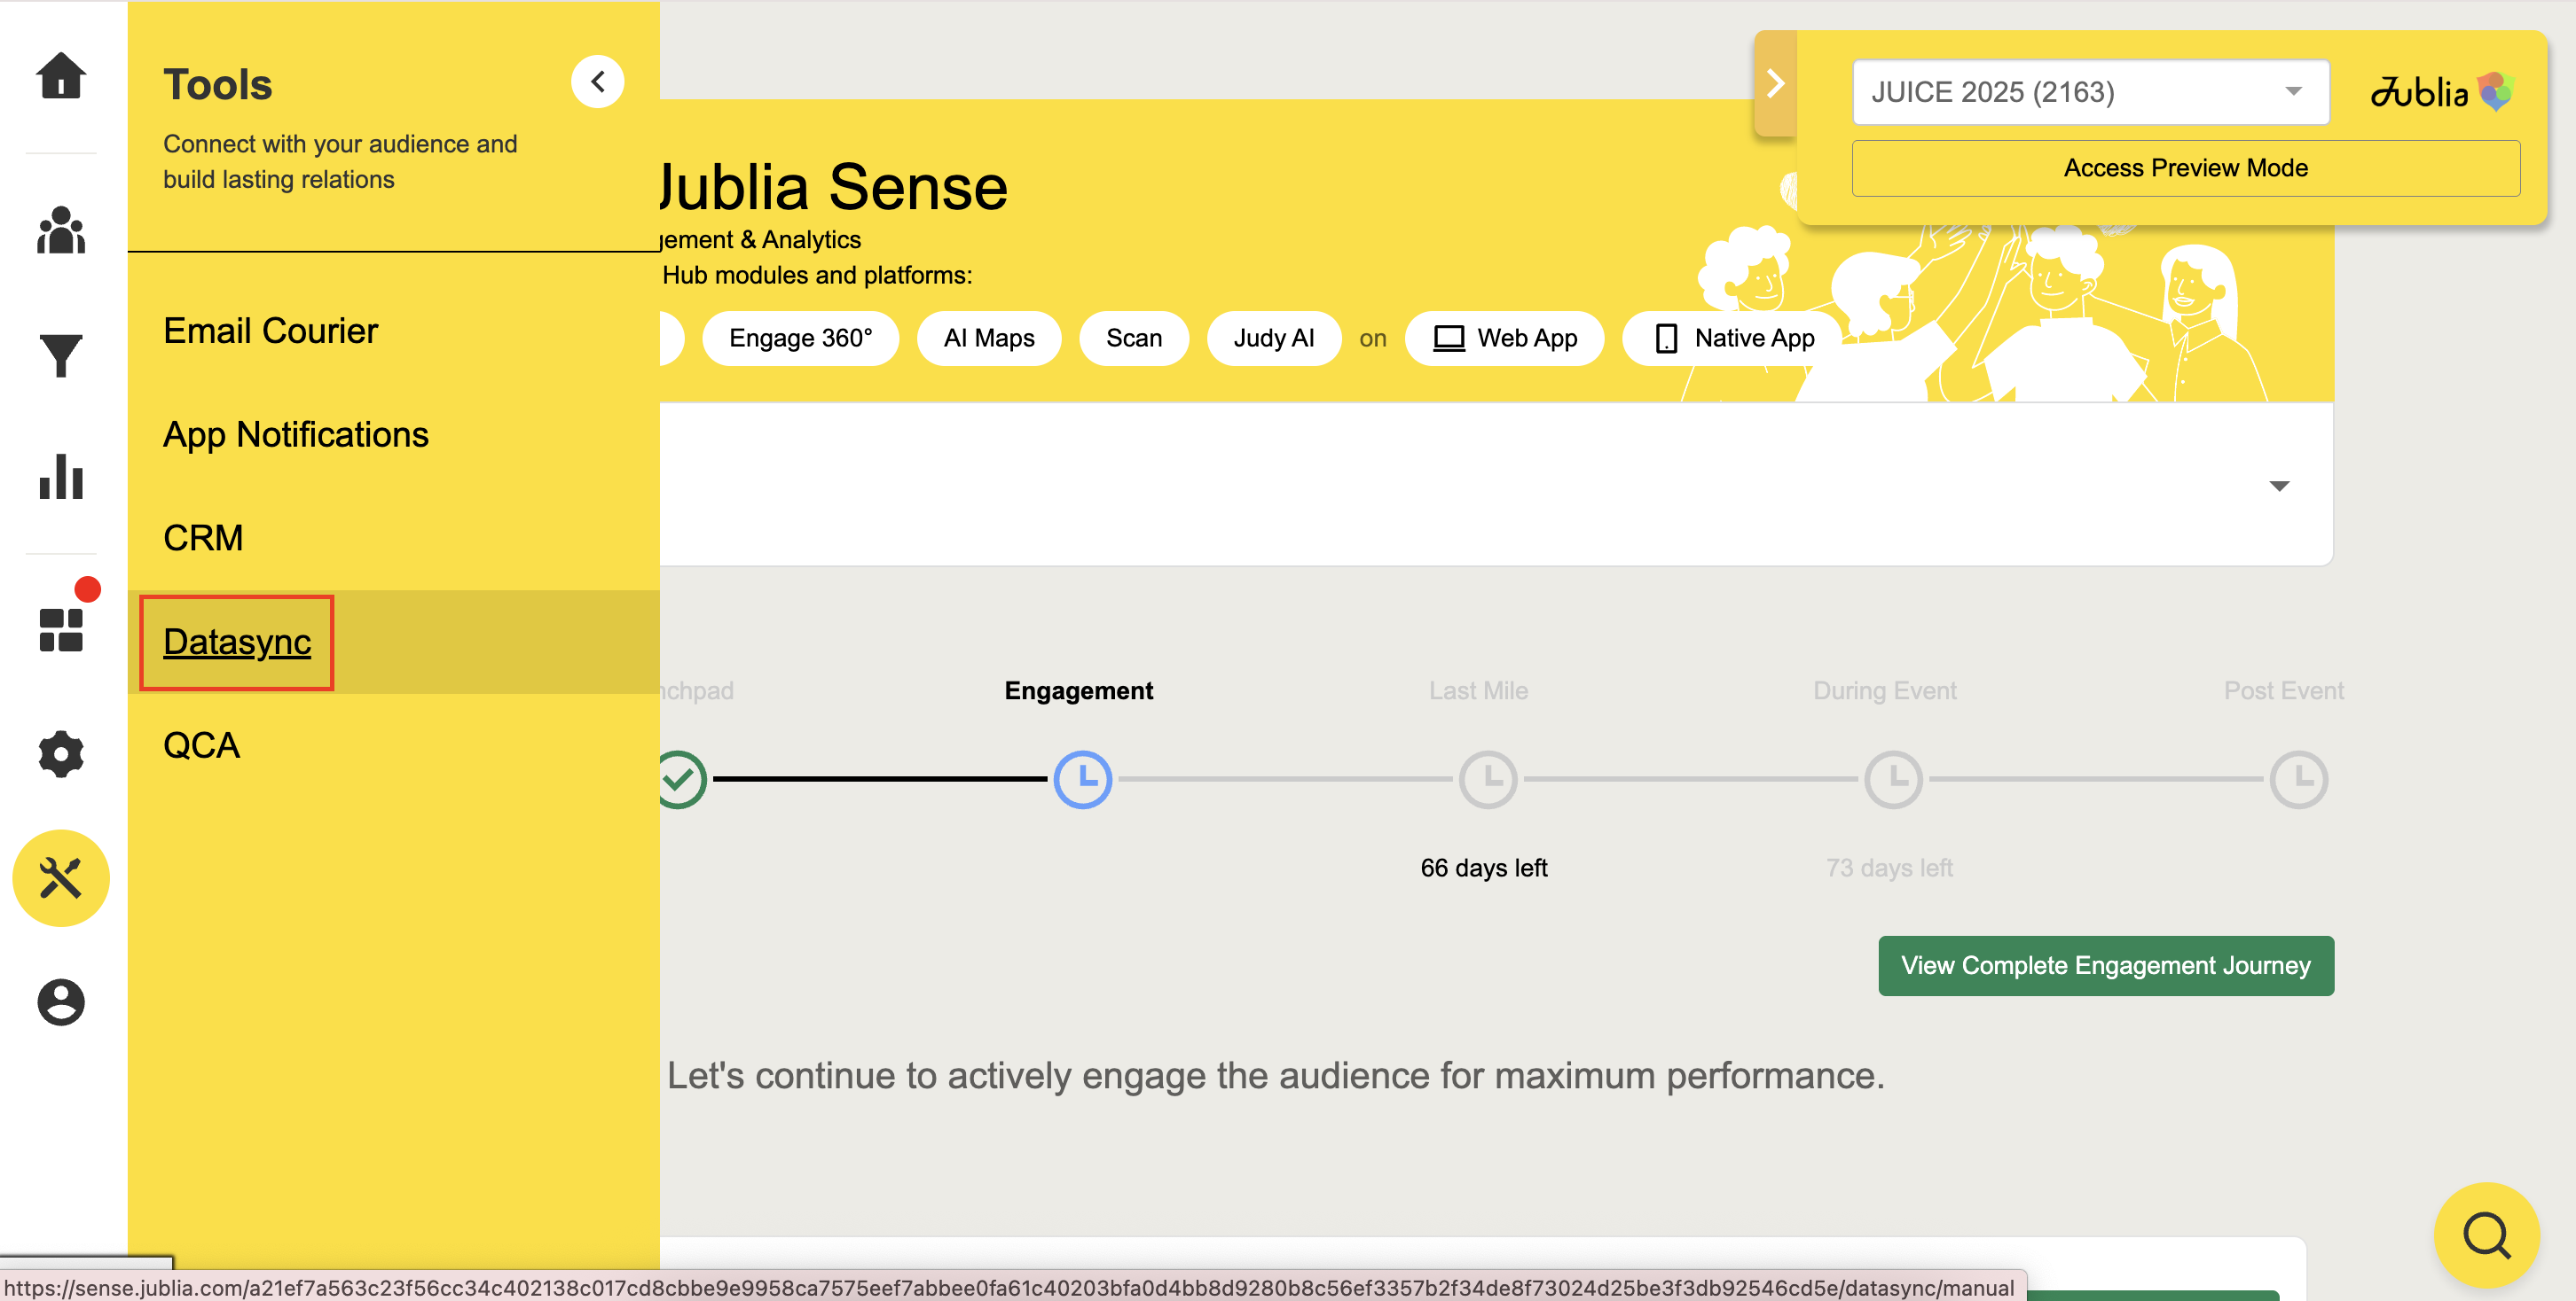Open the Funnel filter sidebar icon

click(x=61, y=355)
